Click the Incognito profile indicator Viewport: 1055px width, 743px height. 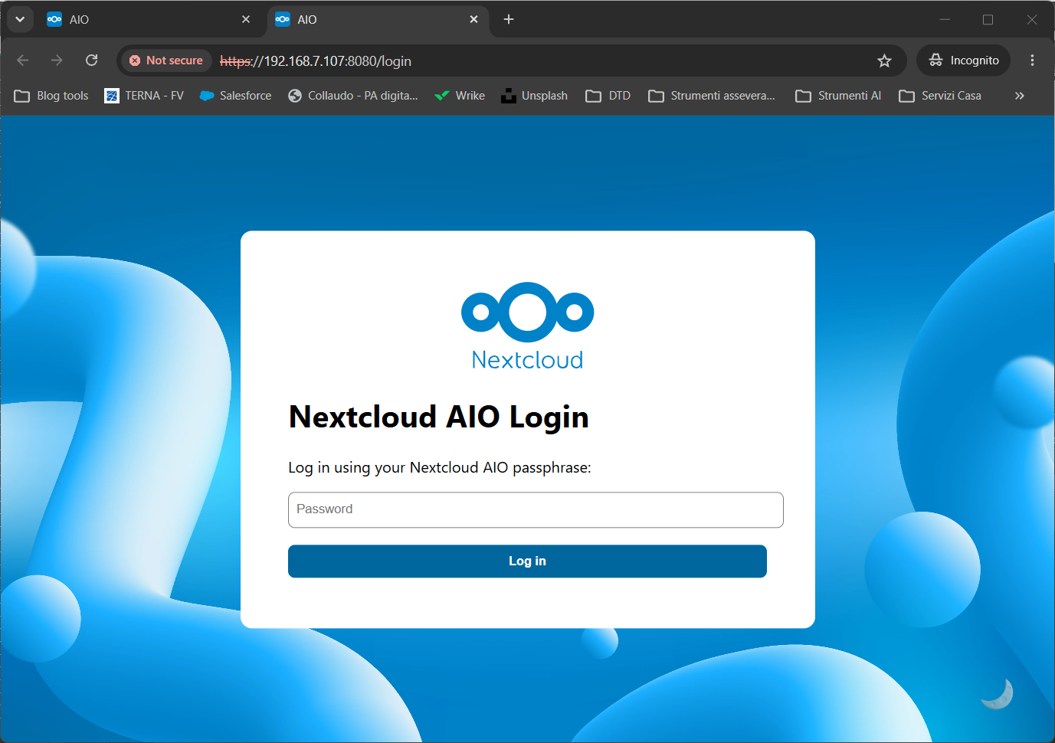pos(963,61)
